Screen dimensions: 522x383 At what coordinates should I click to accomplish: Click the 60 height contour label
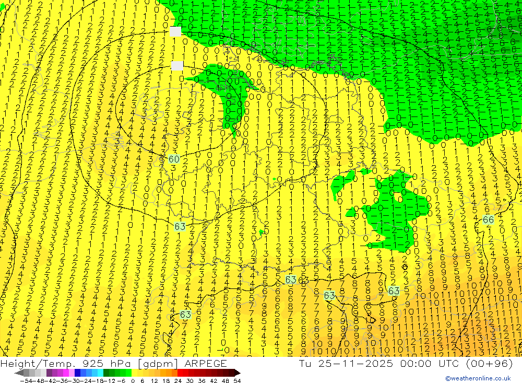[174, 159]
